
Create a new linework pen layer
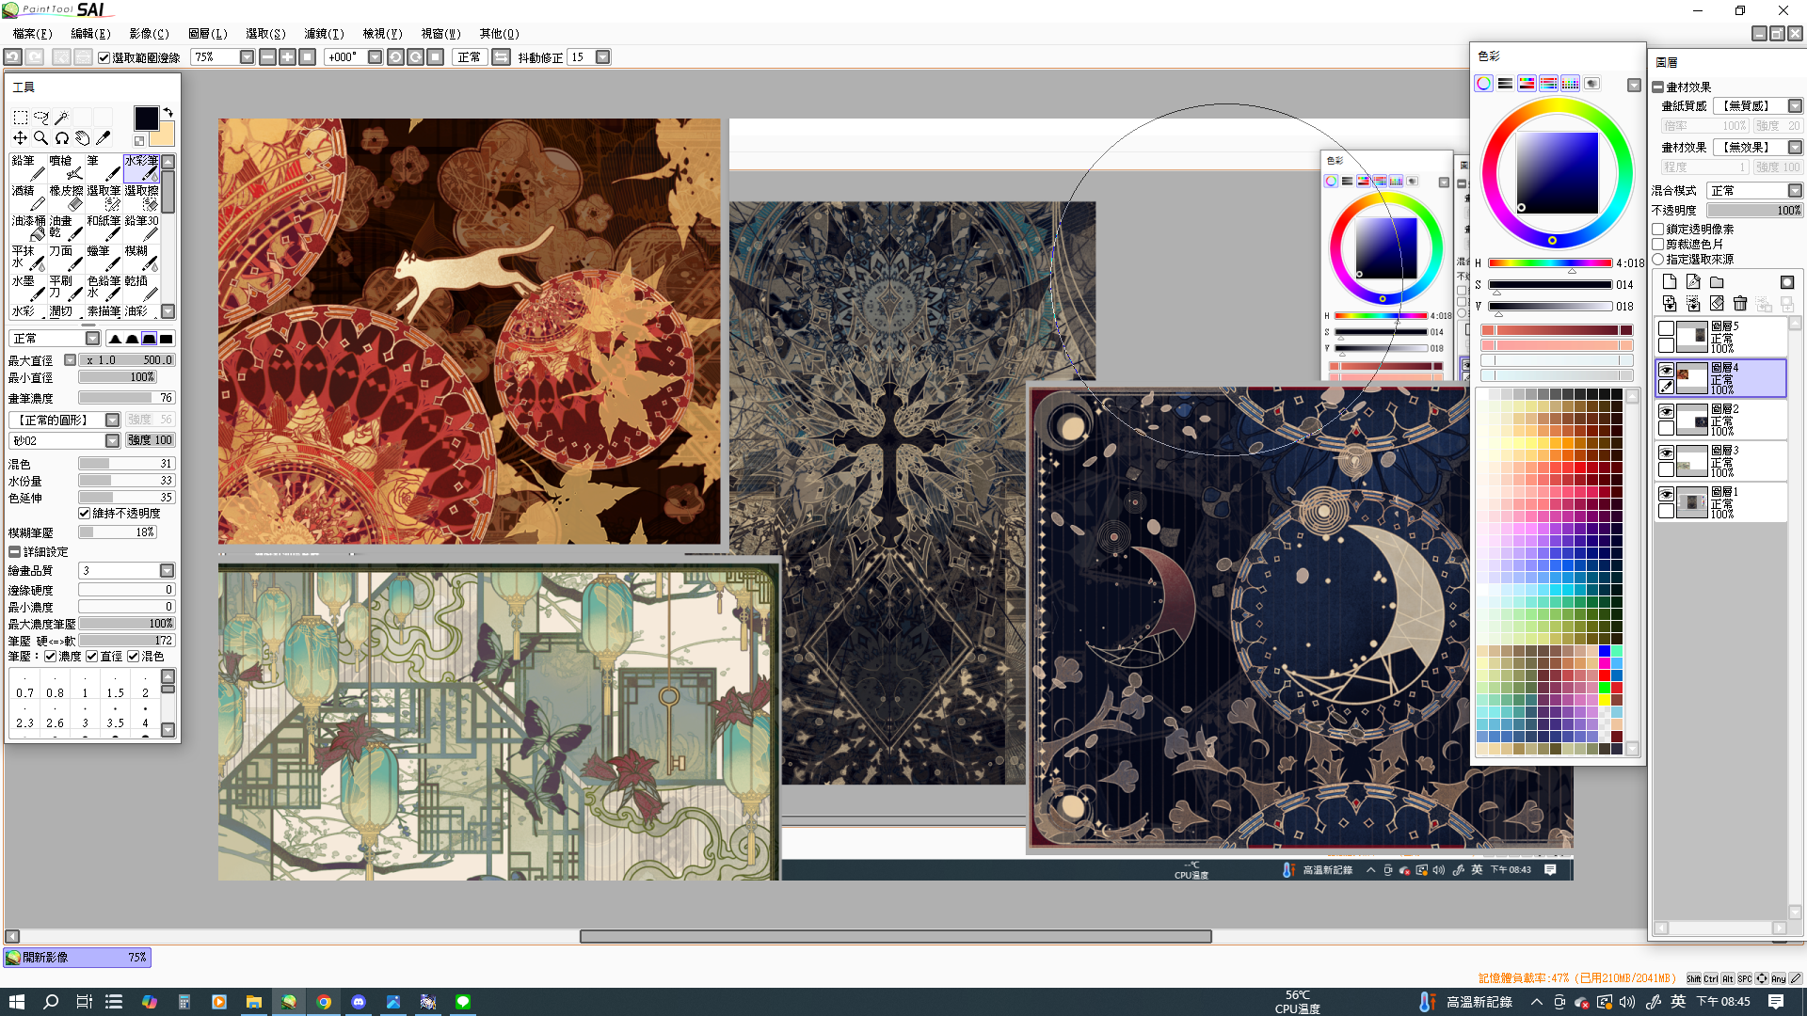click(1693, 281)
